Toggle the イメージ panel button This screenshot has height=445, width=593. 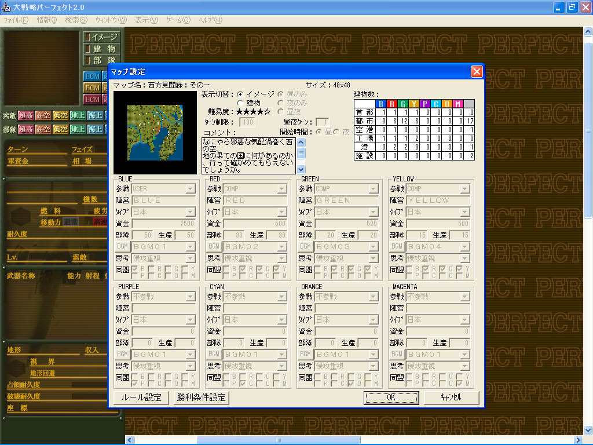point(102,37)
